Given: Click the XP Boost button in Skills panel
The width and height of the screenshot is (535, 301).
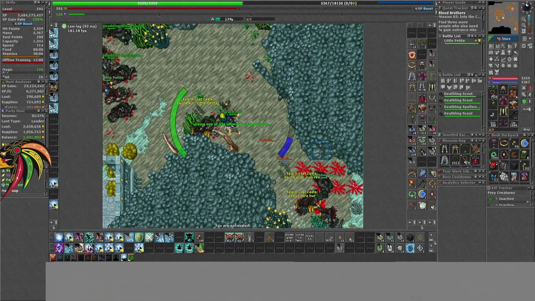Looking at the screenshot, I should (x=23, y=24).
